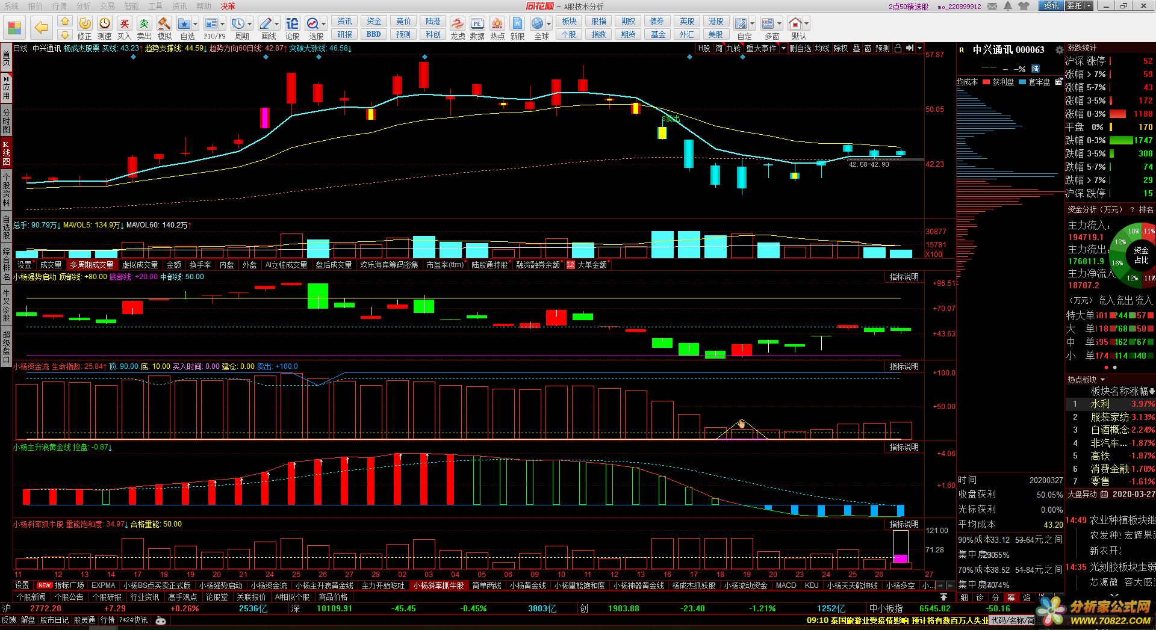Toggle the 除权 ex-rights option

coord(841,48)
